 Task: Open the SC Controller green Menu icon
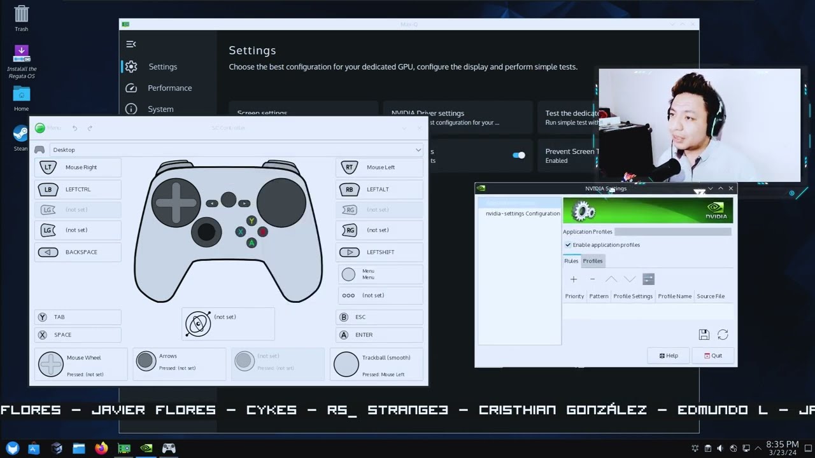(x=39, y=128)
